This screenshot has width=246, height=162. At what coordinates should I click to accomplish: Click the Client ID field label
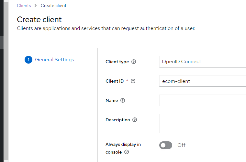[115, 81]
